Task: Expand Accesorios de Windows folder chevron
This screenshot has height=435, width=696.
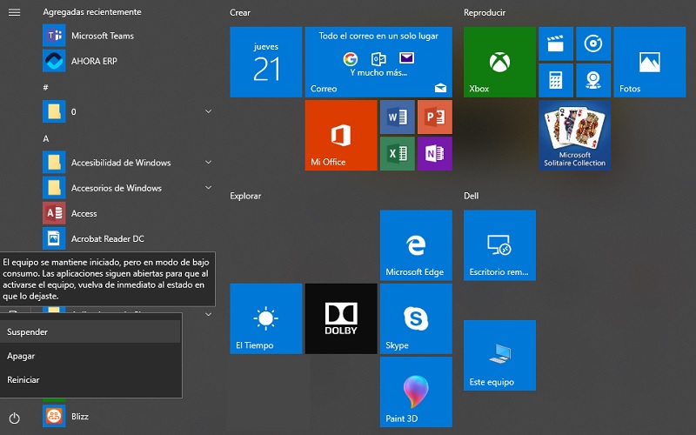Action: 208,188
